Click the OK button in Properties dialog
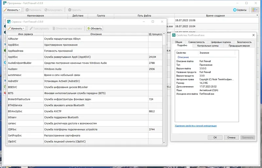 (x=215, y=138)
